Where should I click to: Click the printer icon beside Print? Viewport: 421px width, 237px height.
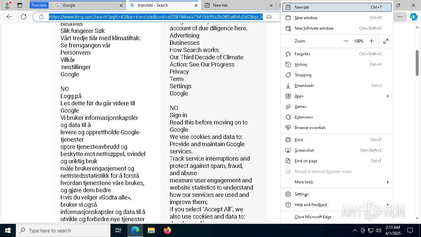point(288,140)
